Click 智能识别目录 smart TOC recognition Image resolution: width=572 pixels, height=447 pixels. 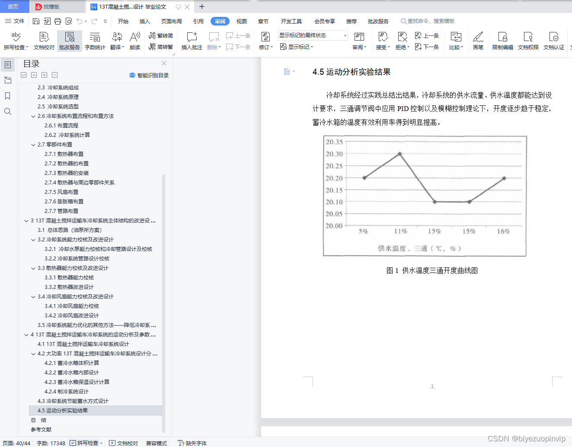pos(149,75)
